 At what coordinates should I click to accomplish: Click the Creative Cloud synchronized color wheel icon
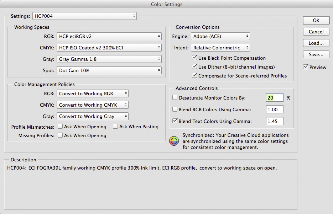tap(174, 141)
